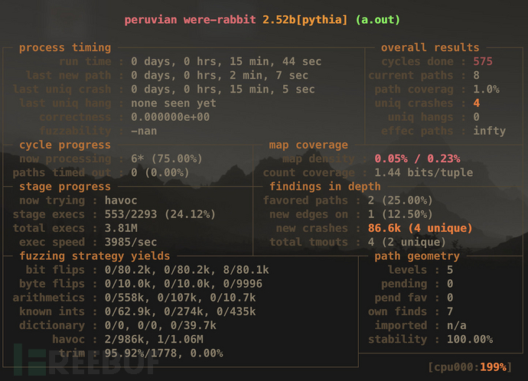Click the fuzzing strategy yields header

click(96, 256)
